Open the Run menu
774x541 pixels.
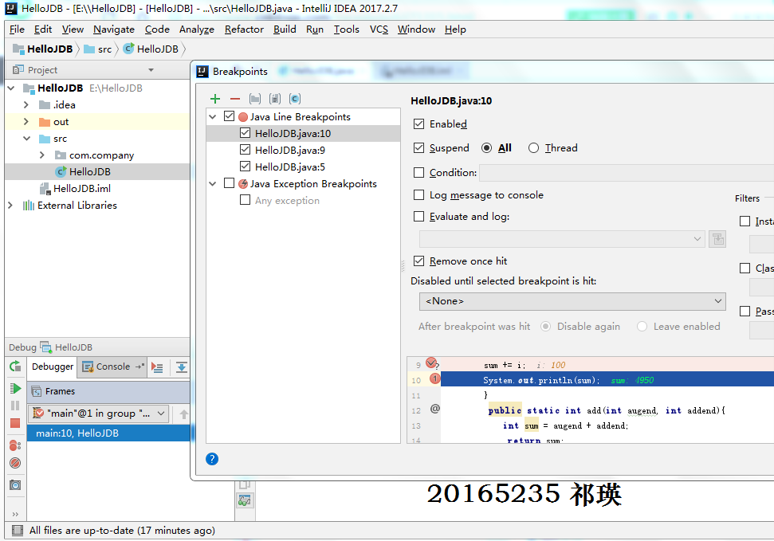click(x=314, y=29)
